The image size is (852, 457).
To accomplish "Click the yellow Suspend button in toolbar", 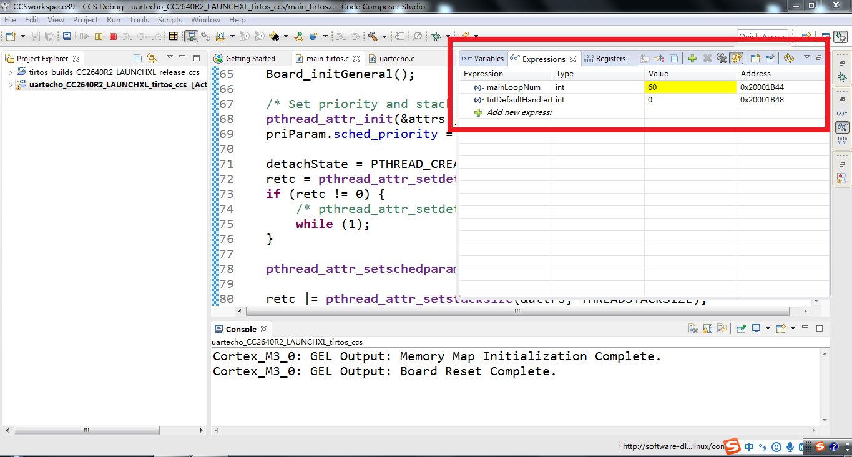I will (x=99, y=37).
